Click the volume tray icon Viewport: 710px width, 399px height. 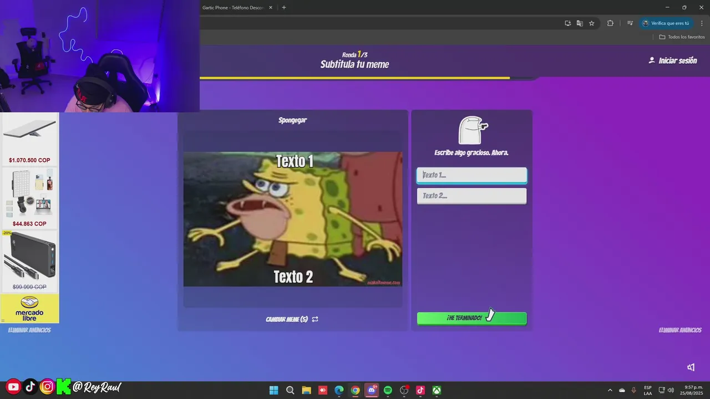coord(671,390)
